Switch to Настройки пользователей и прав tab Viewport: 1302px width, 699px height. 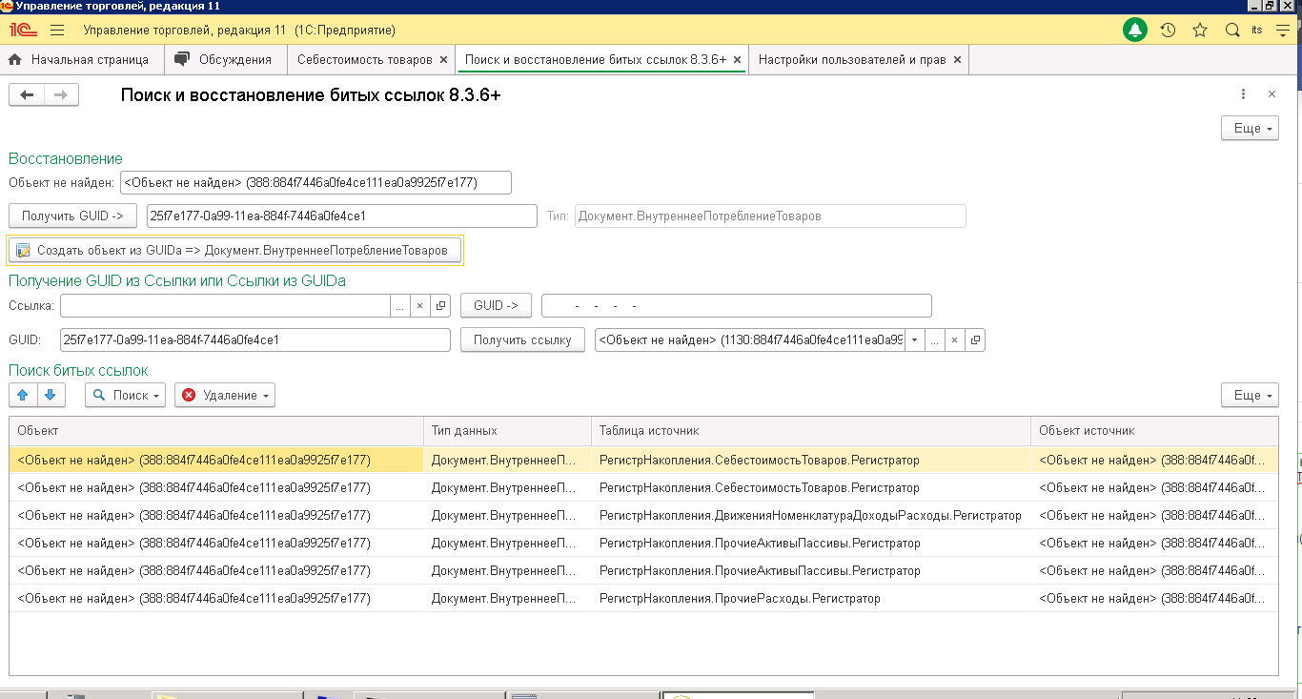(x=852, y=59)
